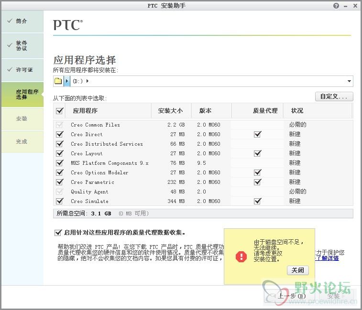The height and width of the screenshot is (310, 362).
Task: Select the Creo Common Files row name
Action: point(95,125)
